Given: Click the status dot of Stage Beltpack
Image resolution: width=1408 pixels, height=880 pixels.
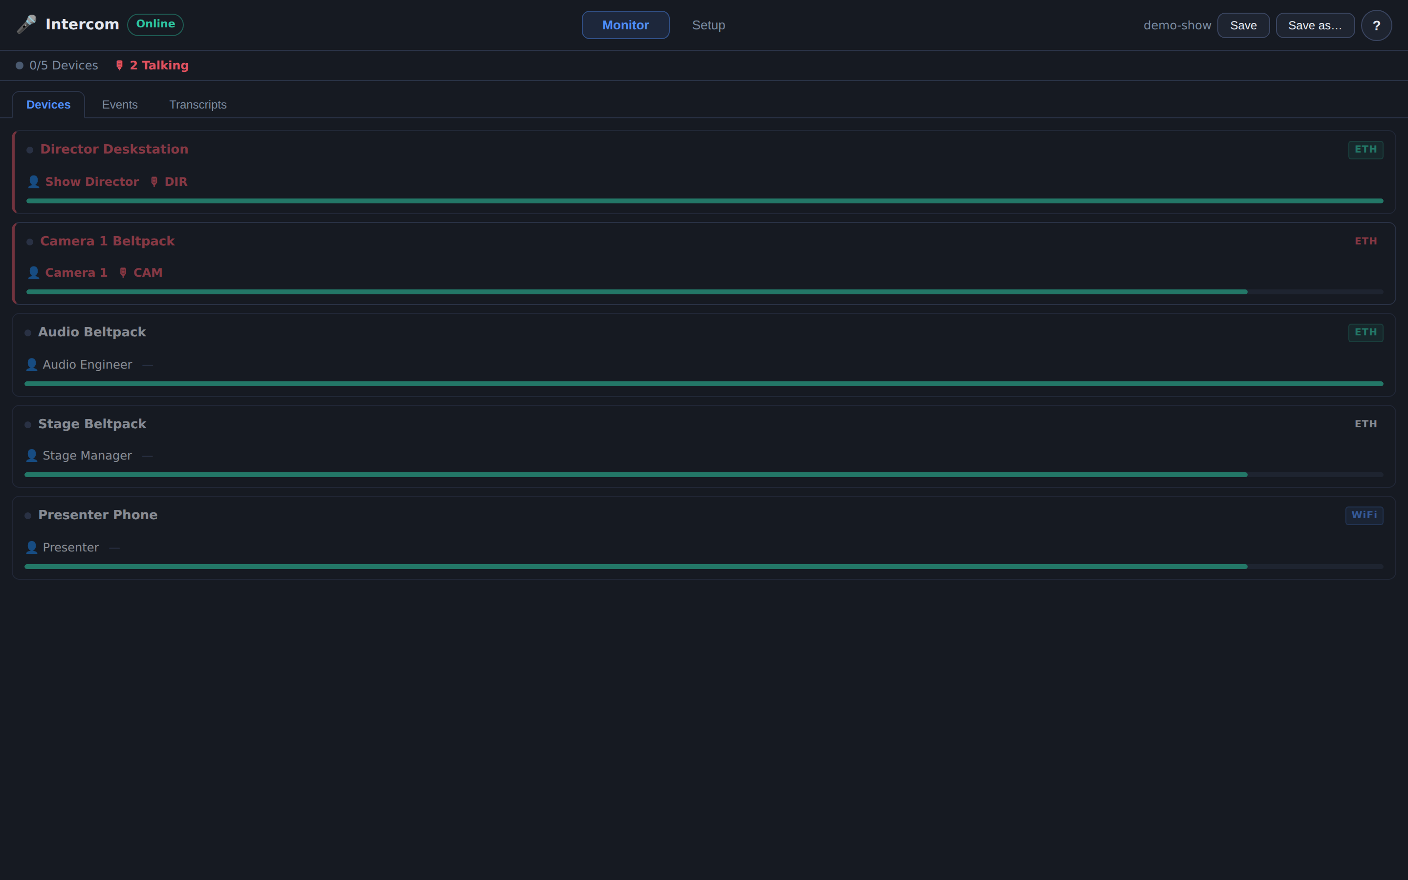Looking at the screenshot, I should click(x=28, y=425).
